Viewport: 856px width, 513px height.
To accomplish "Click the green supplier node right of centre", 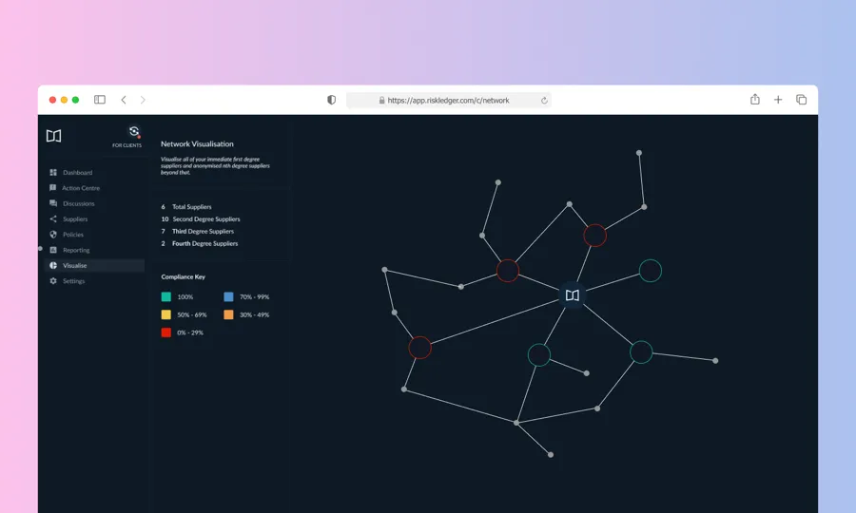I will click(x=651, y=271).
